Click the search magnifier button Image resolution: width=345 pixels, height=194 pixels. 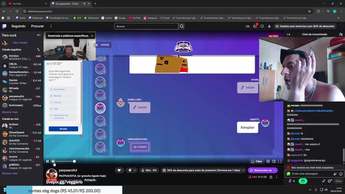[182, 26]
